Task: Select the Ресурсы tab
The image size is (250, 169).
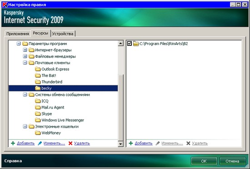Action: (40, 33)
